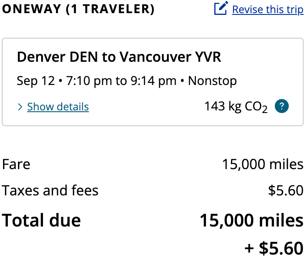This screenshot has width=305, height=262.
Task: Click the Total due label
Action: tap(41, 220)
